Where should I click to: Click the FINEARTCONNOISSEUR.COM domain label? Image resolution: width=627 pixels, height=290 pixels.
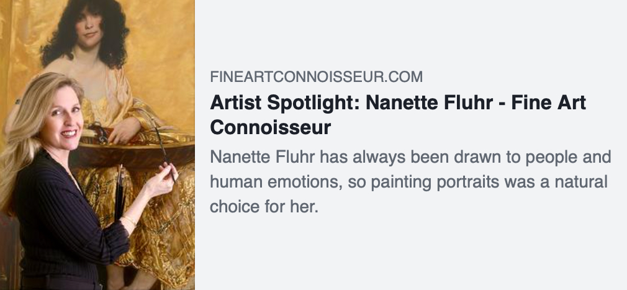[316, 78]
